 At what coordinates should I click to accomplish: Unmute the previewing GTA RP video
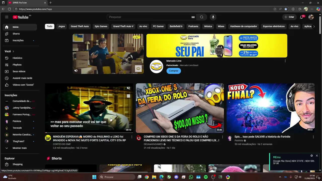[x=128, y=88]
